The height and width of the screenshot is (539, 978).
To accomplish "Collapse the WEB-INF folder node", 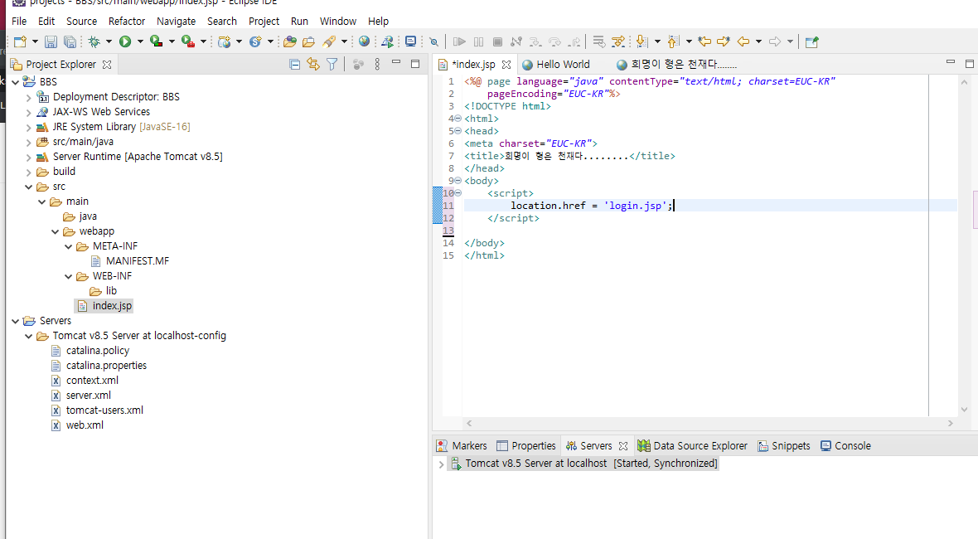I will [x=69, y=276].
